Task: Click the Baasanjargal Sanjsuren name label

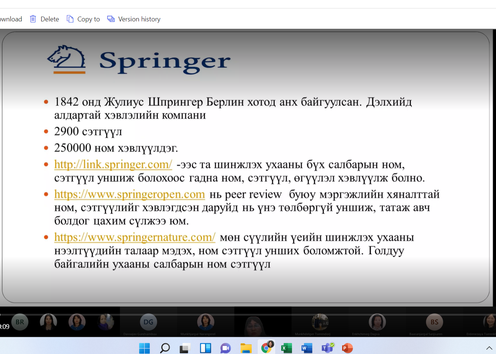Action: tap(426, 334)
